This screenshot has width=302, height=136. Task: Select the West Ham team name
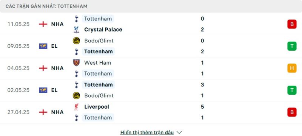98,63
